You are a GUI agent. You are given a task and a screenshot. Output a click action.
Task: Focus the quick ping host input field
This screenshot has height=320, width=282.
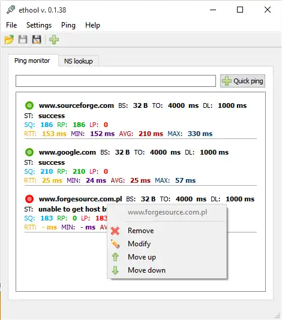pos(116,81)
